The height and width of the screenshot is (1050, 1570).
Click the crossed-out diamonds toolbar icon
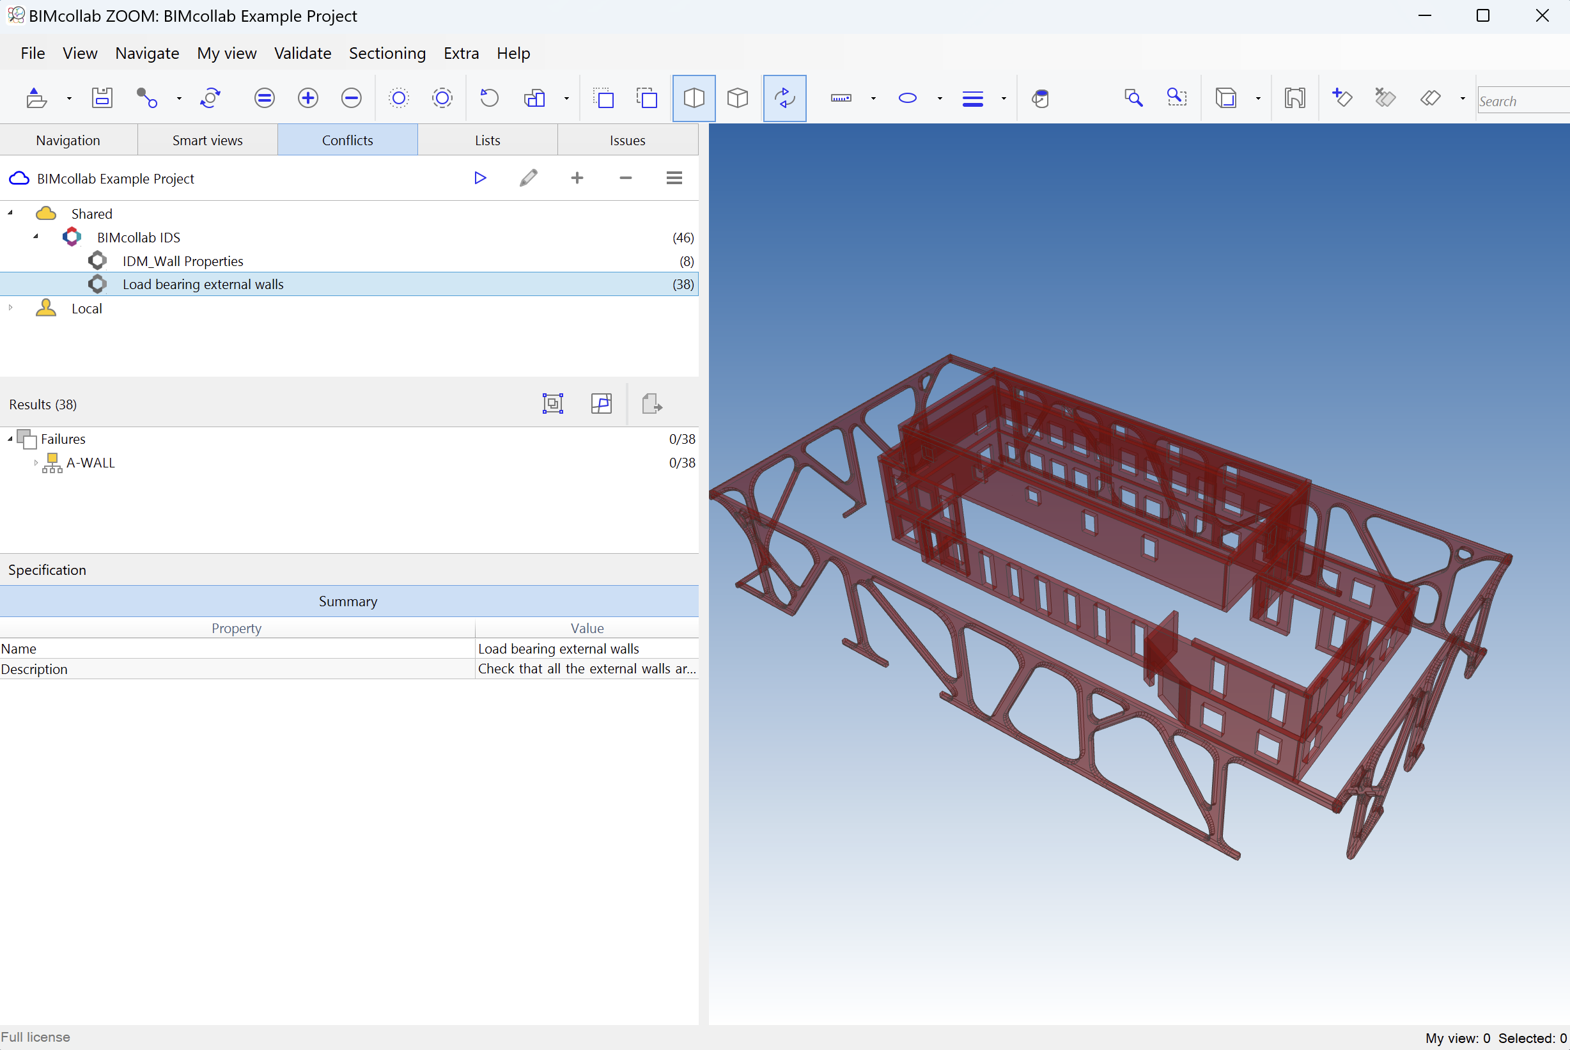point(1385,98)
